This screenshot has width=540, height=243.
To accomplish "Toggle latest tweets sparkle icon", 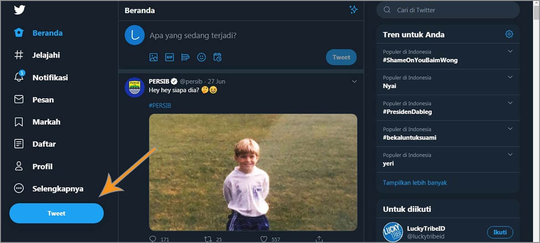I will tap(353, 10).
